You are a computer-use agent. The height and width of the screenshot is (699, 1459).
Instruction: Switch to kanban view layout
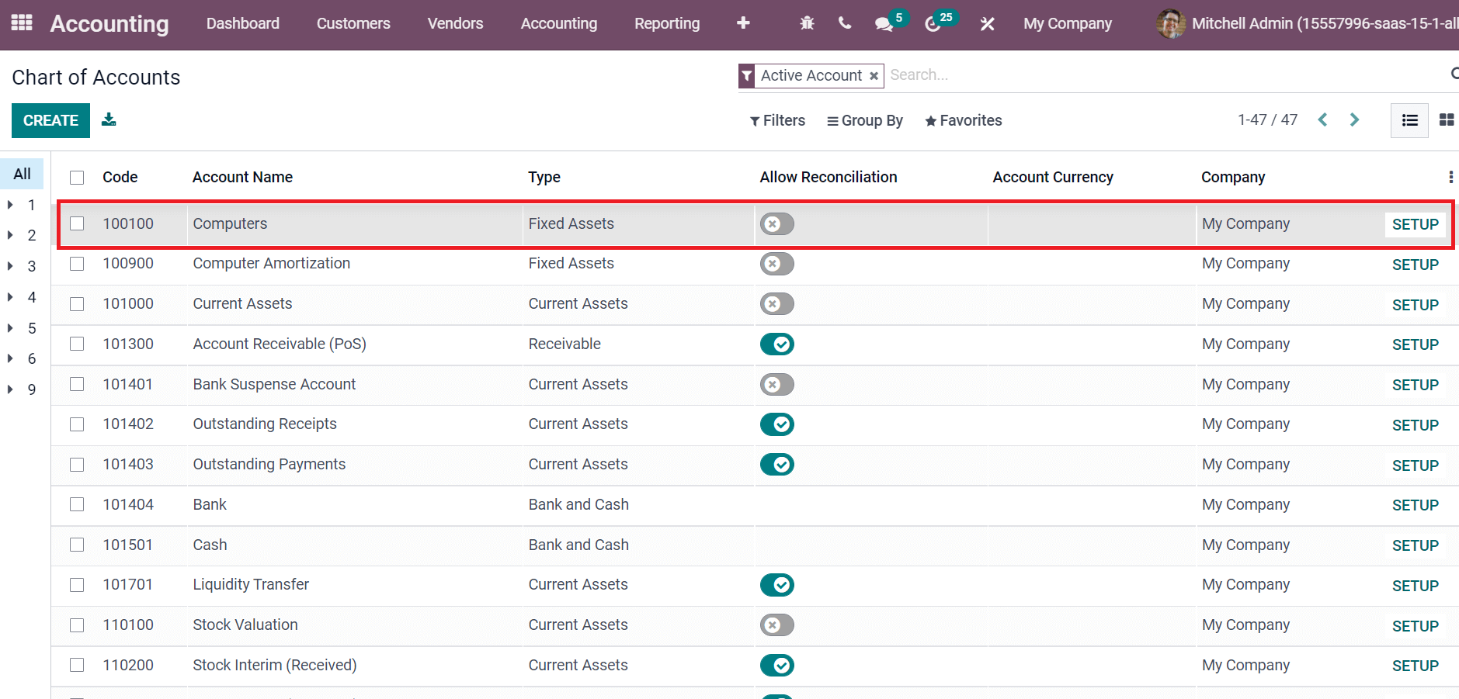click(1447, 120)
